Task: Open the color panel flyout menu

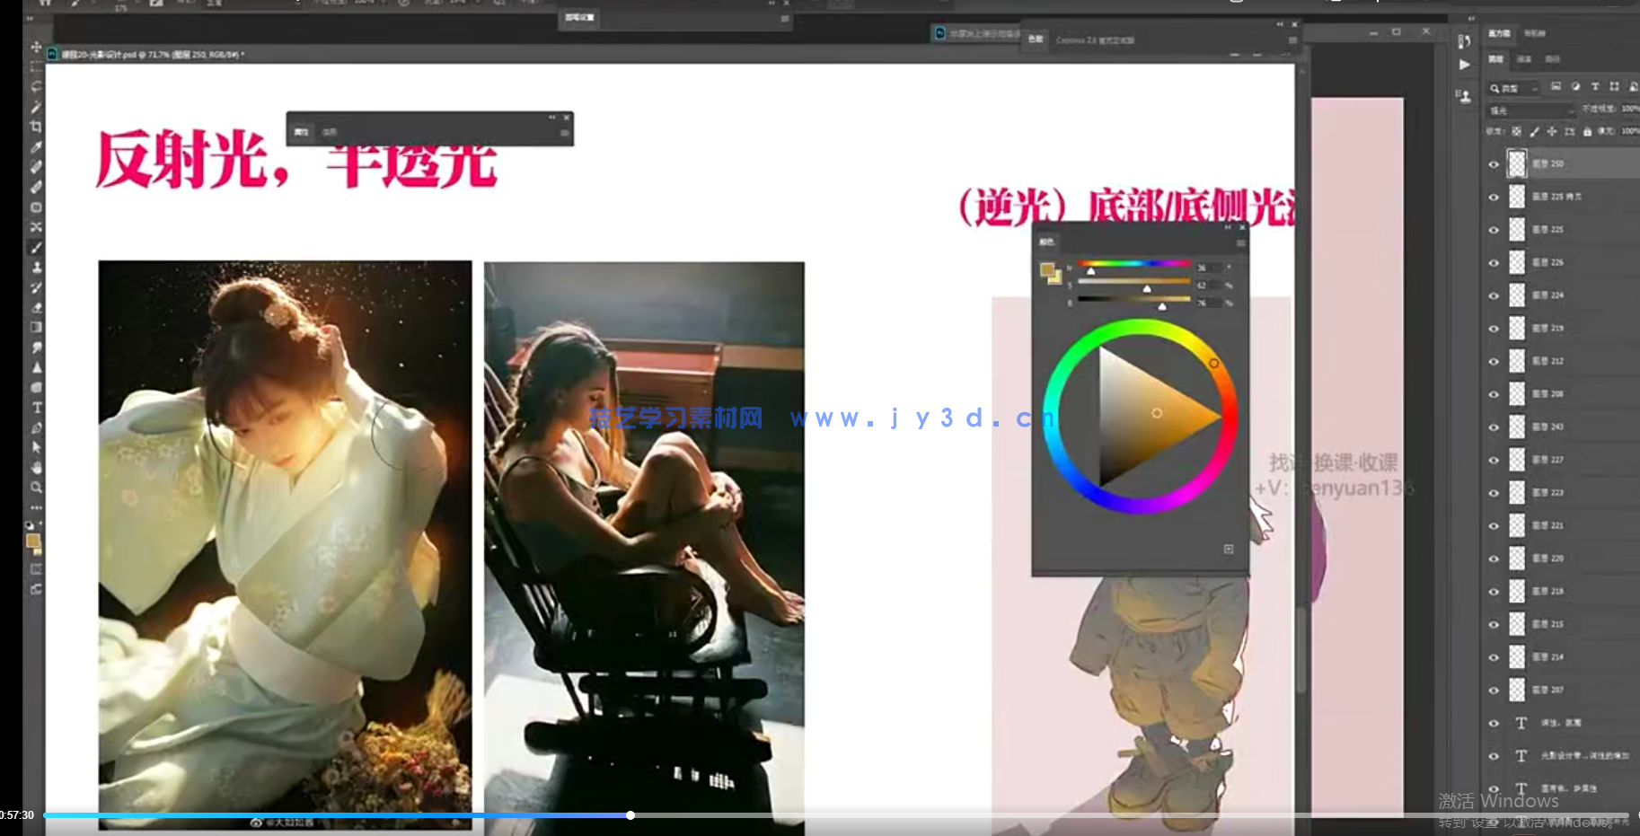Action: coord(1240,242)
